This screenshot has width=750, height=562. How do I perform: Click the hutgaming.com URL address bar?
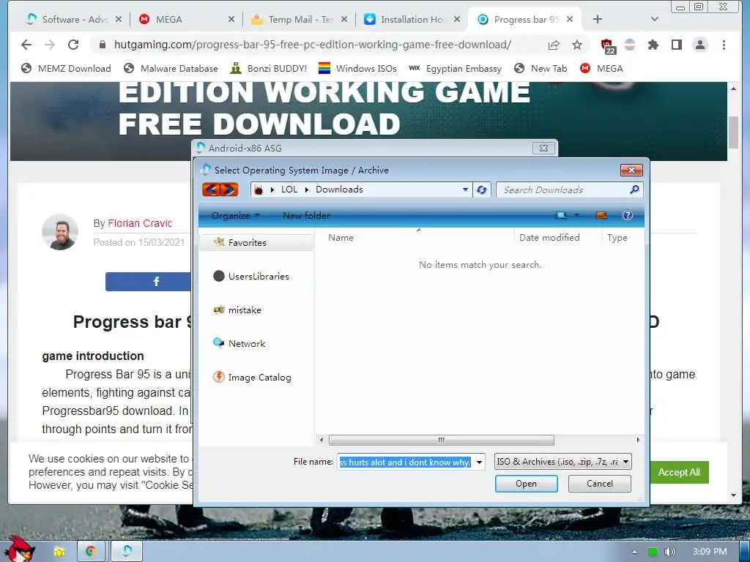(x=312, y=45)
